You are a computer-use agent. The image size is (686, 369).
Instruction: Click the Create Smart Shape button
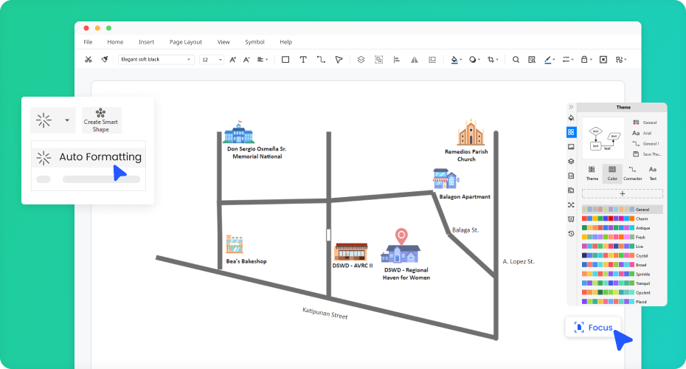point(101,120)
